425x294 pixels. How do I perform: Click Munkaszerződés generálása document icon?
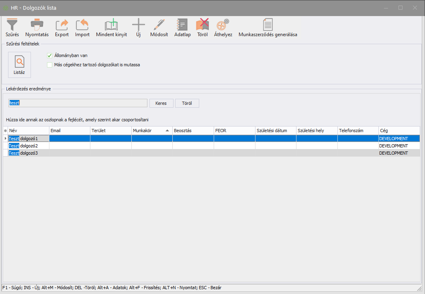[268, 25]
